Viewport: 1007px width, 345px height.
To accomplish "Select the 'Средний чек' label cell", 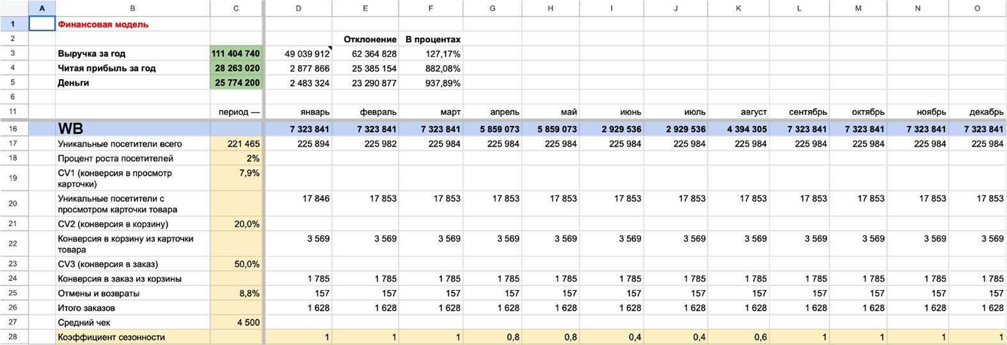I will coord(132,323).
